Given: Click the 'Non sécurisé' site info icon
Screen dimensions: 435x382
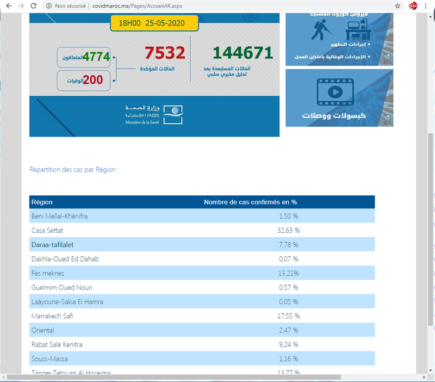Looking at the screenshot, I should click(x=49, y=6).
